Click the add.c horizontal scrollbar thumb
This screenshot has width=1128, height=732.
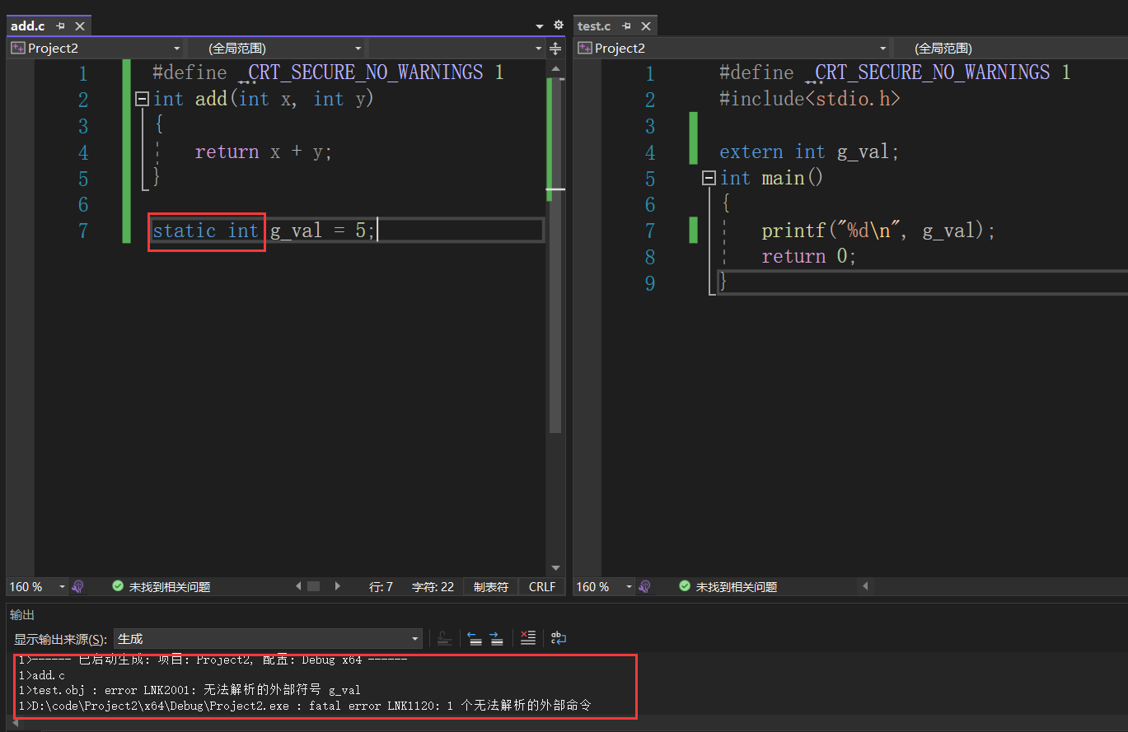[314, 587]
